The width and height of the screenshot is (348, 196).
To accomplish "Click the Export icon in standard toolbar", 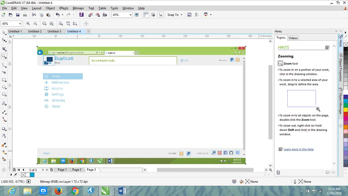I will coord(98,15).
